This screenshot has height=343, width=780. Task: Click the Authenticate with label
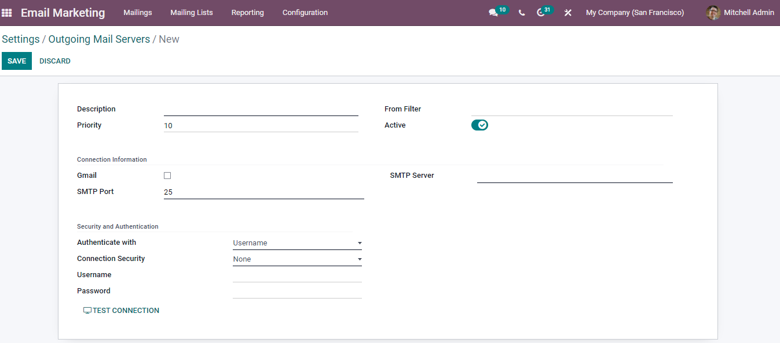107,243
